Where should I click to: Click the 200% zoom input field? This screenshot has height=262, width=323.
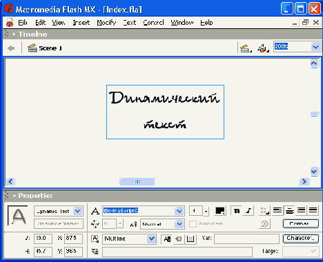292,47
